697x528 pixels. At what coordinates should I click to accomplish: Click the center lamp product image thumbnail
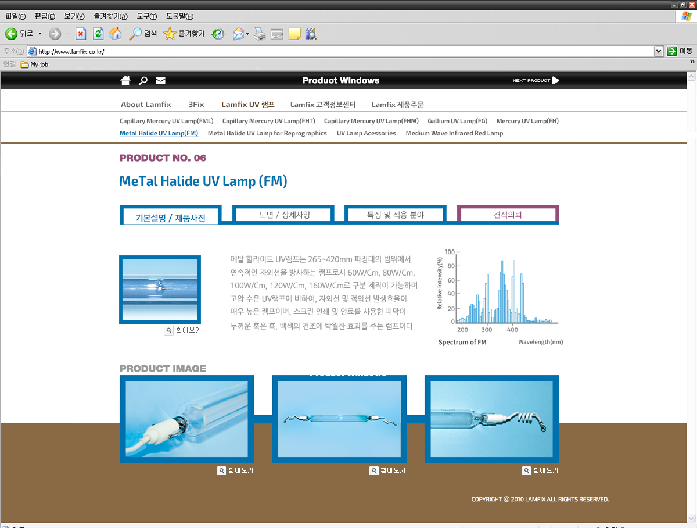pyautogui.click(x=339, y=419)
